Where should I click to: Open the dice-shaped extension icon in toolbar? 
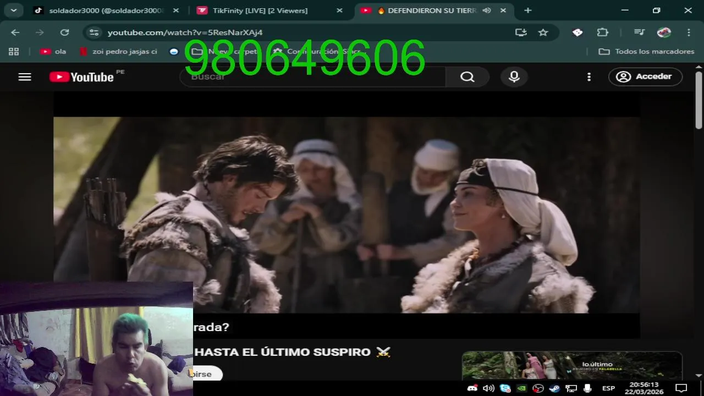click(577, 32)
